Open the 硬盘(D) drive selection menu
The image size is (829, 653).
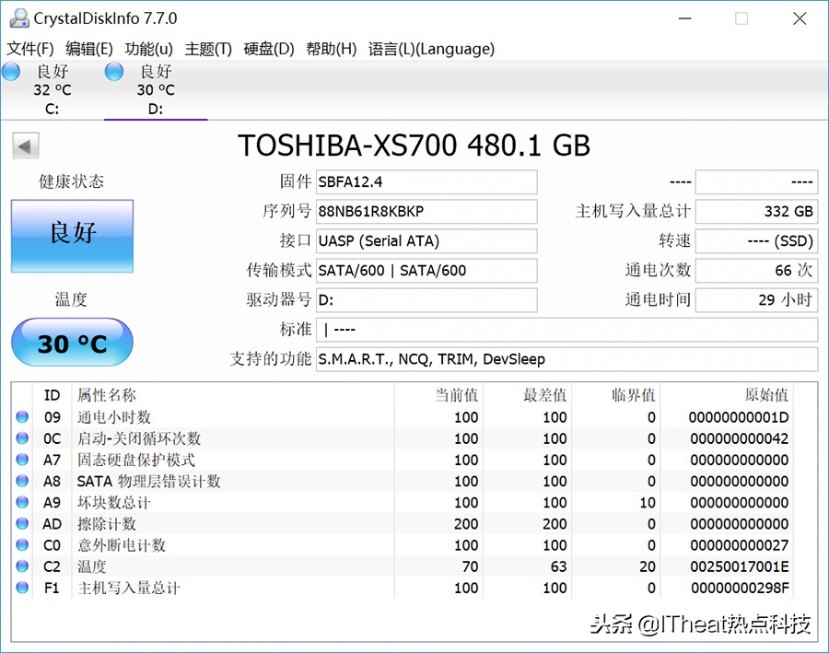click(268, 49)
